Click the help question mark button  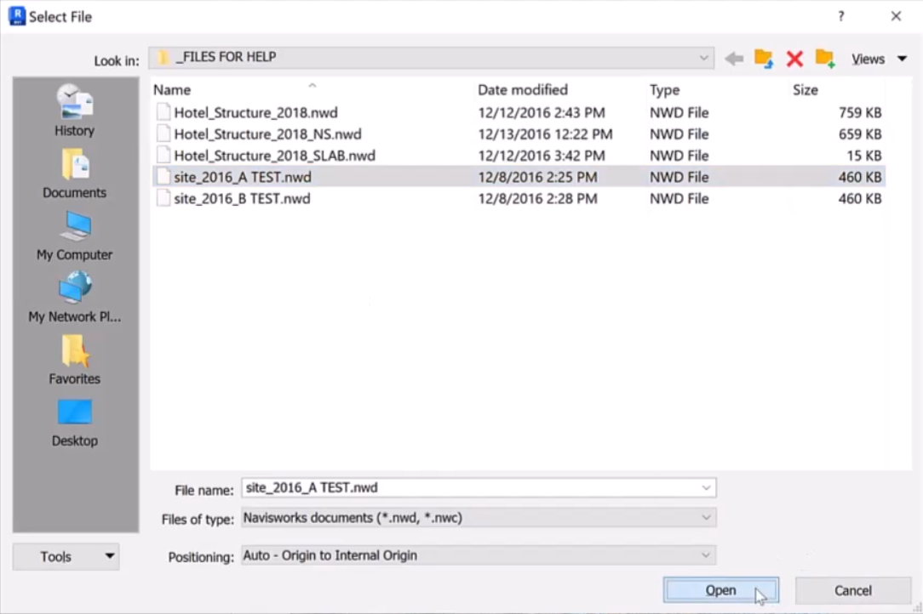click(x=841, y=16)
